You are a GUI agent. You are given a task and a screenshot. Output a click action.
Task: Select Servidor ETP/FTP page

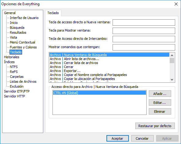coord(17,91)
